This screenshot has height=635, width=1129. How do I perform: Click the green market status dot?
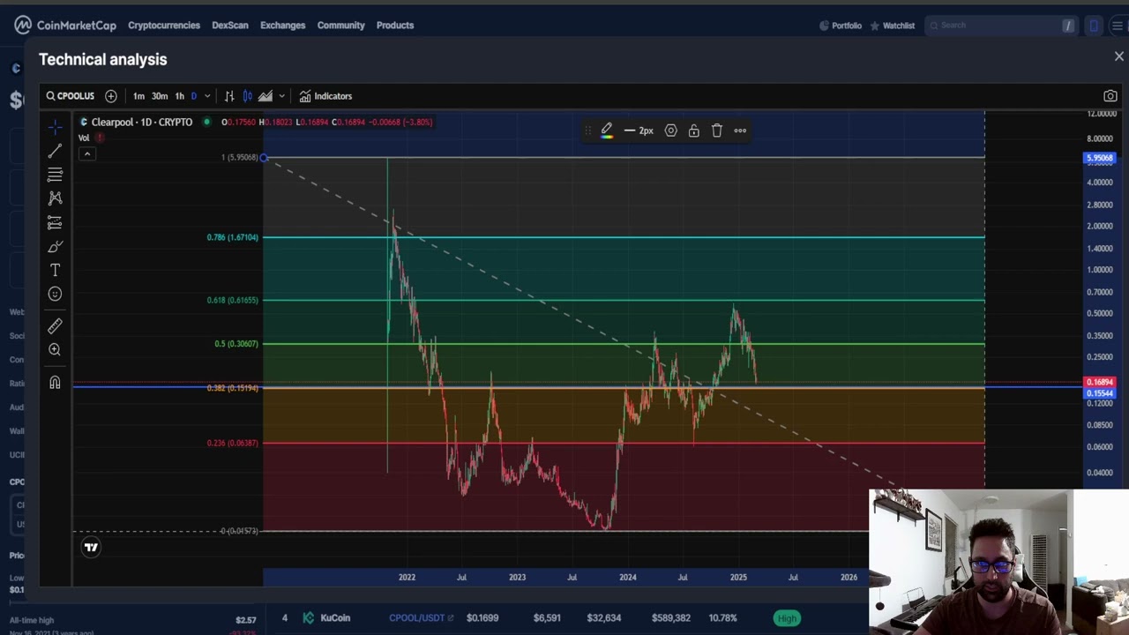[206, 122]
